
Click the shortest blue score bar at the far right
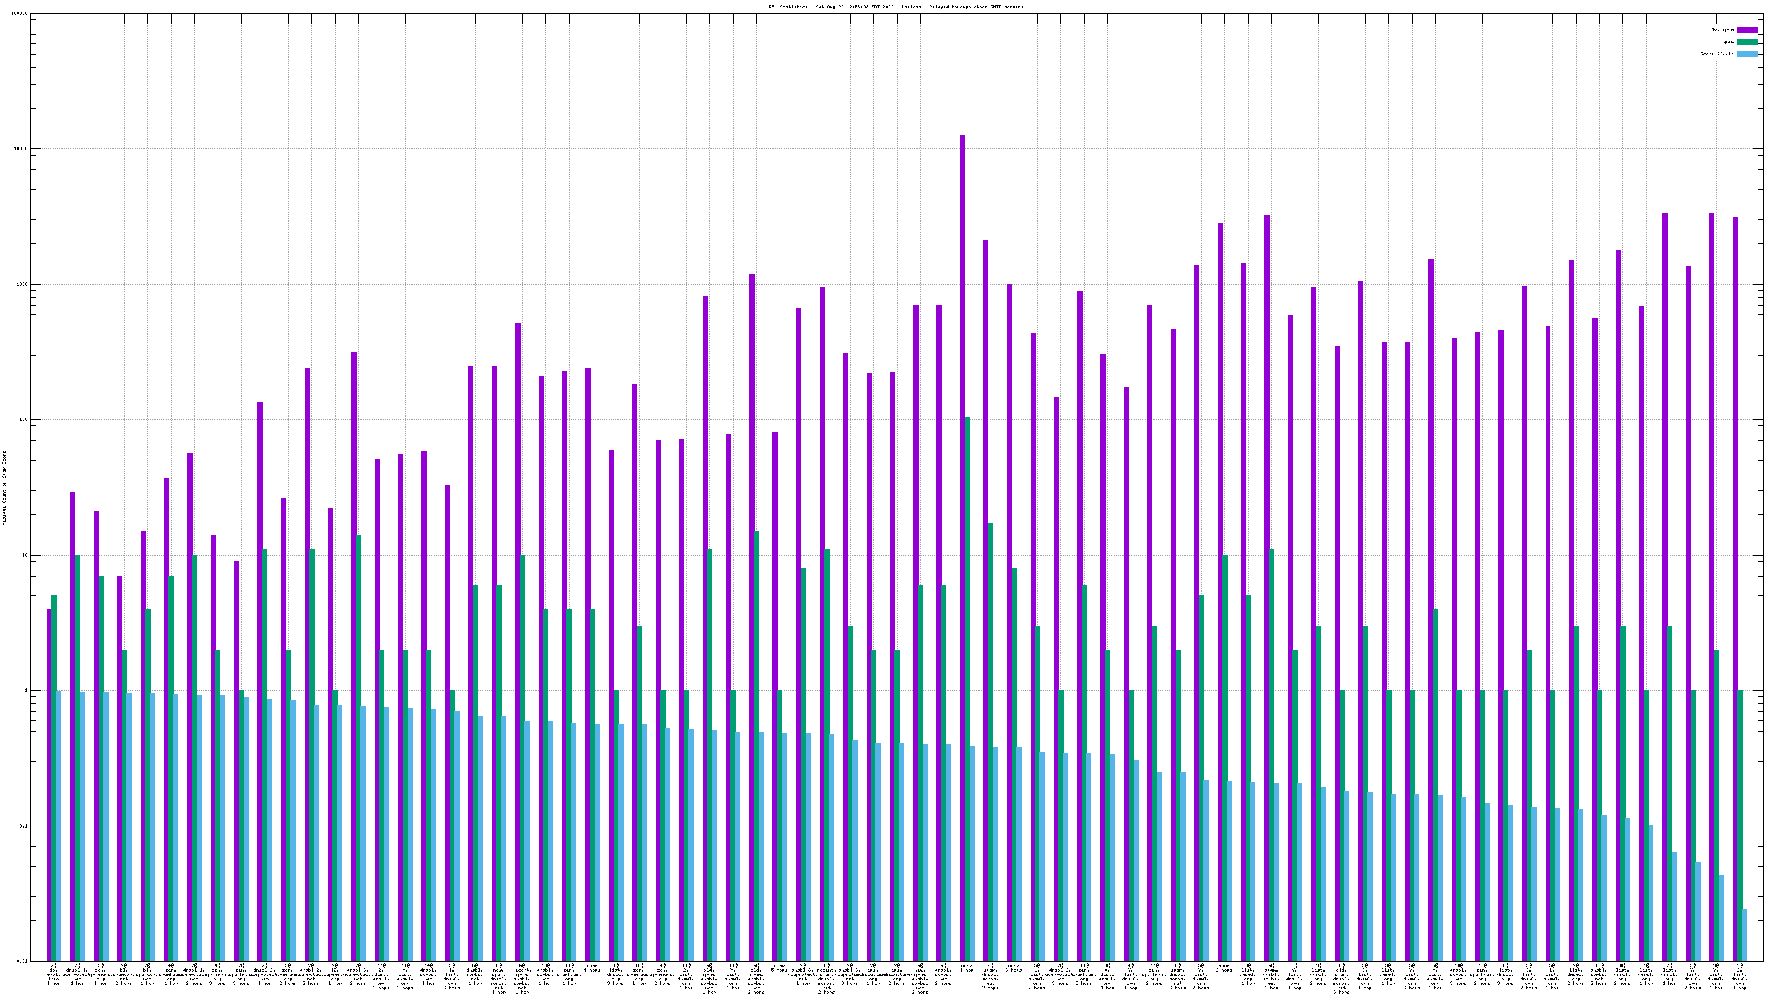tap(1744, 935)
